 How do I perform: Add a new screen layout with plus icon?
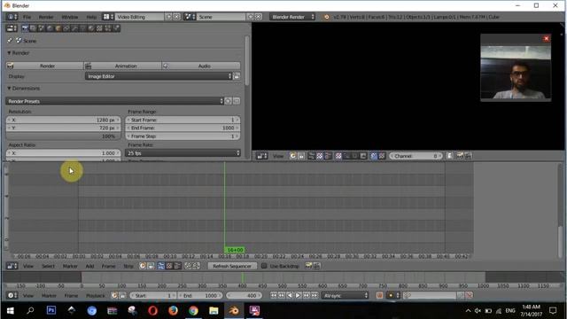[x=169, y=17]
